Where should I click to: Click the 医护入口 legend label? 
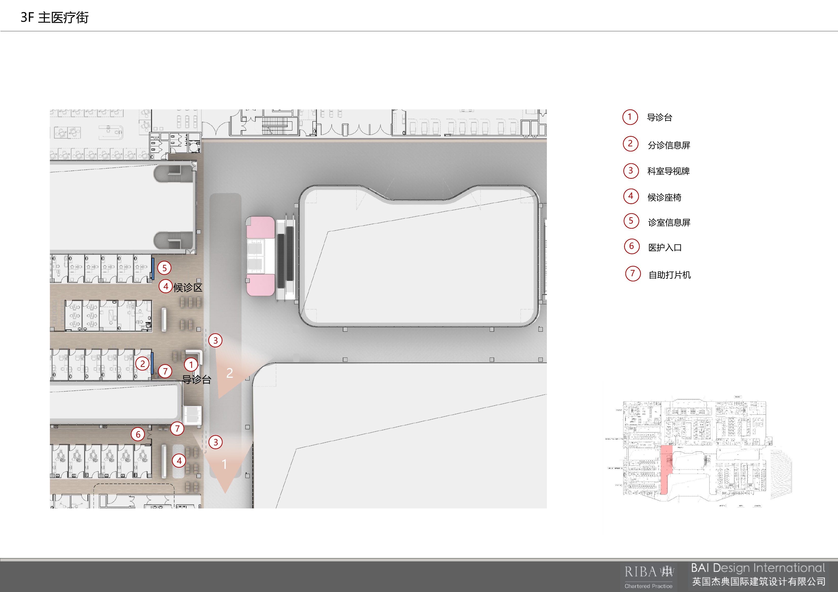click(665, 248)
